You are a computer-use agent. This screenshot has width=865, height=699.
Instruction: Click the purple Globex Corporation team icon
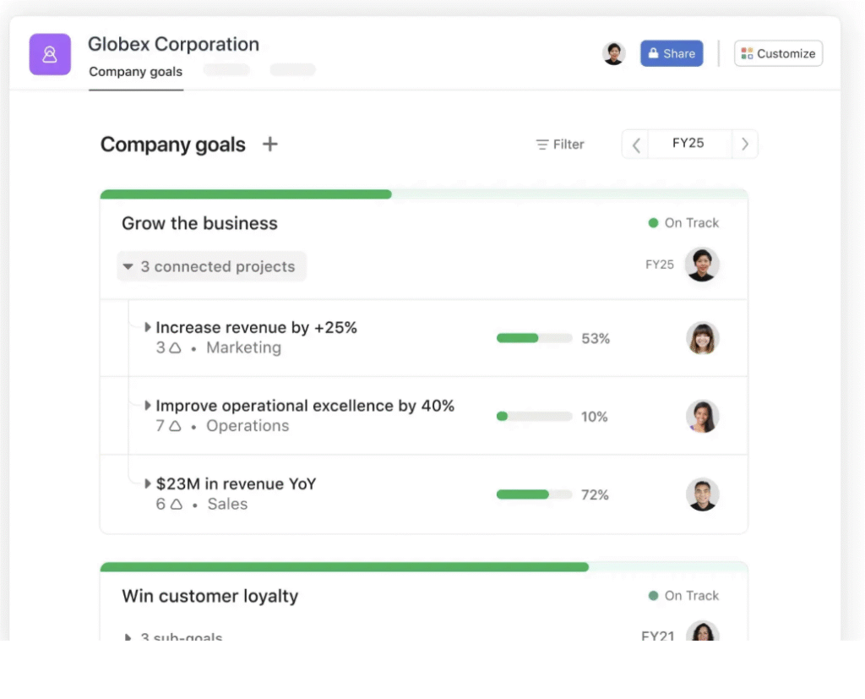(x=50, y=55)
